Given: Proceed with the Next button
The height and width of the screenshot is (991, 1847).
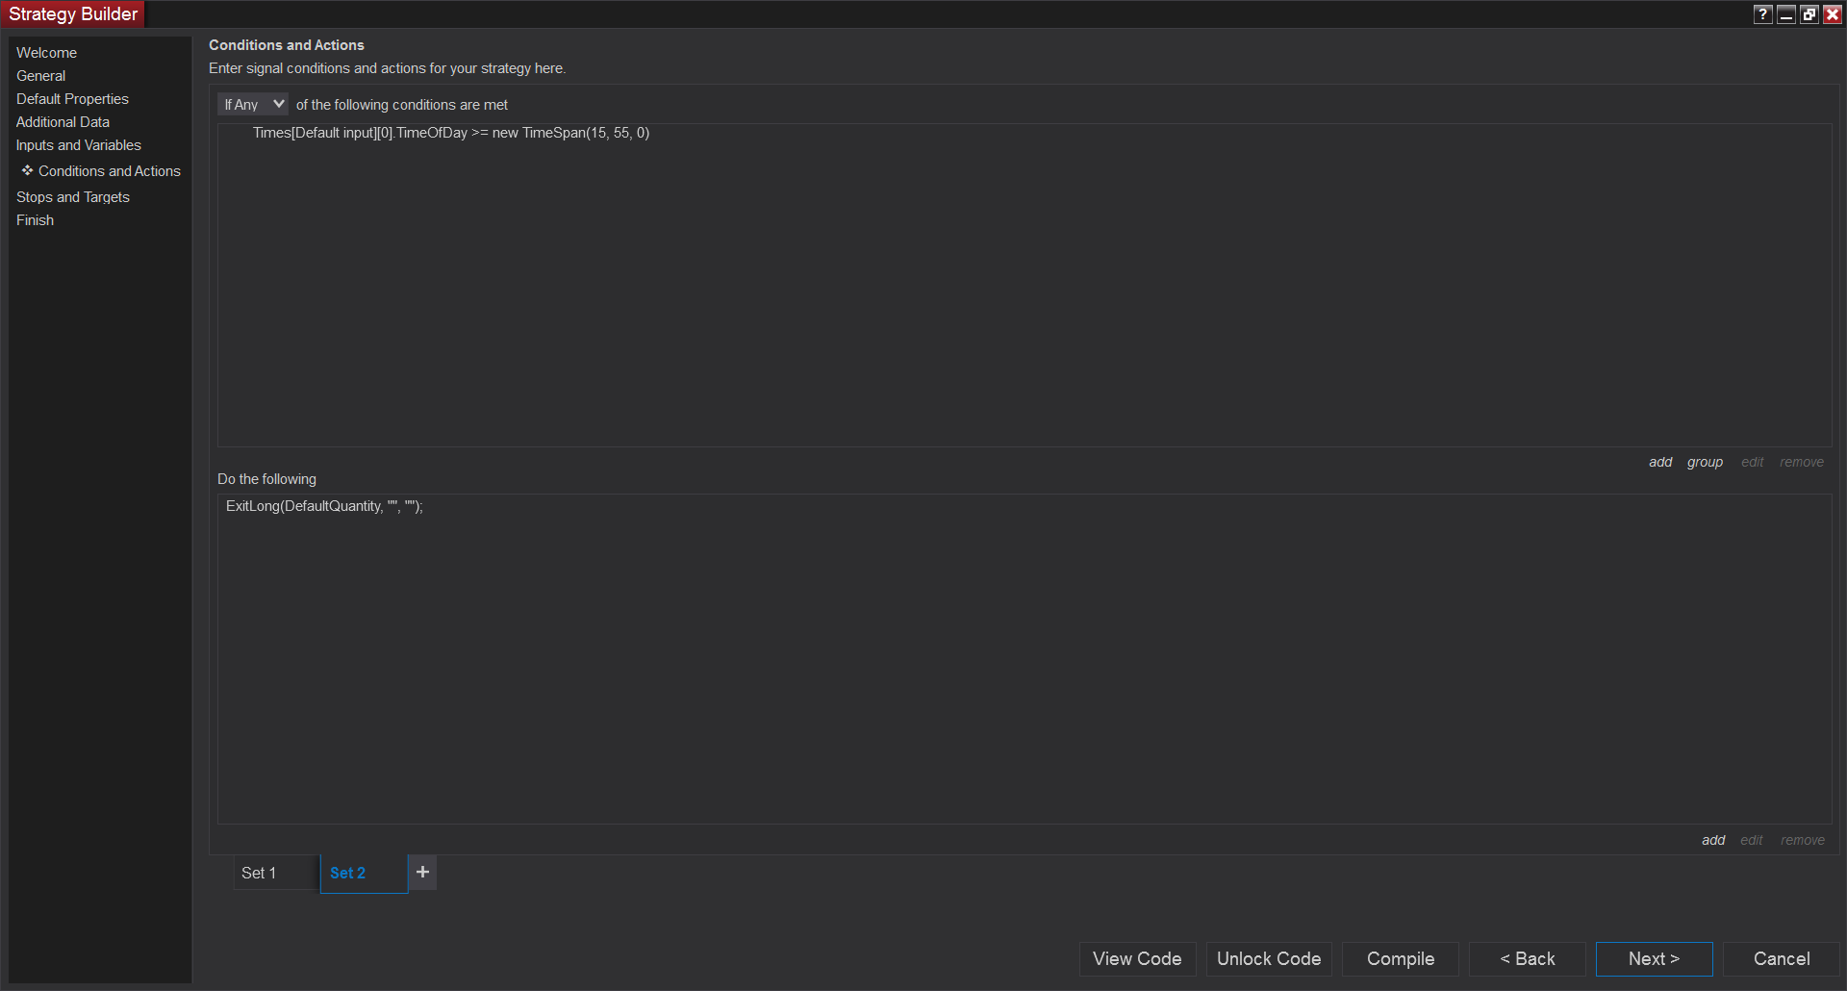Looking at the screenshot, I should (x=1654, y=958).
